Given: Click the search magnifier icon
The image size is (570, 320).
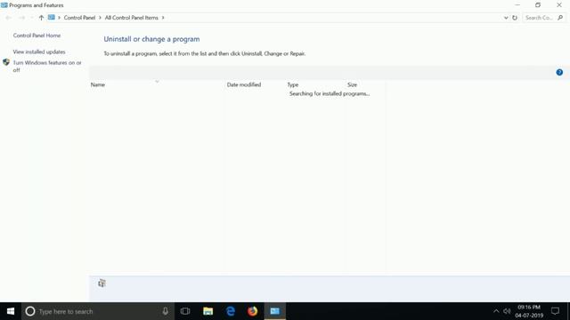Looking at the screenshot, I should 560,18.
